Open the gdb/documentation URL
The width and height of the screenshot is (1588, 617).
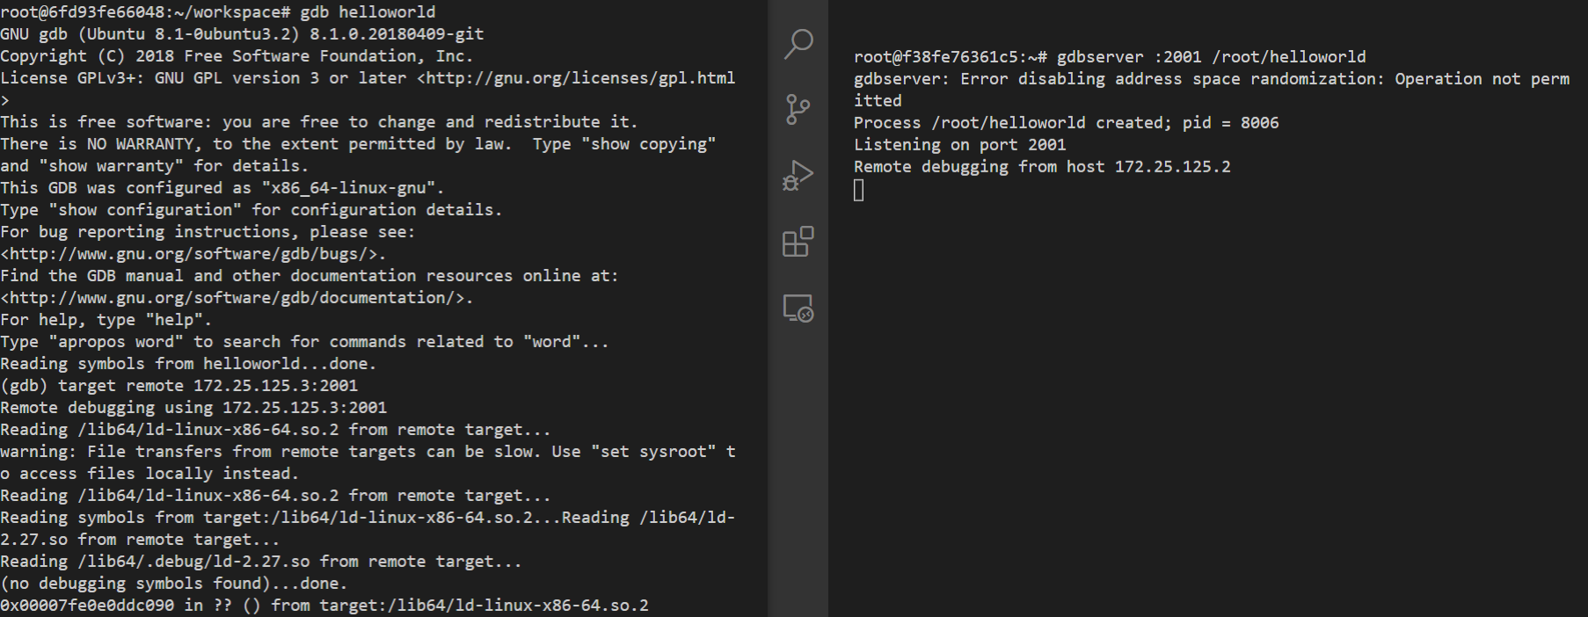(237, 298)
